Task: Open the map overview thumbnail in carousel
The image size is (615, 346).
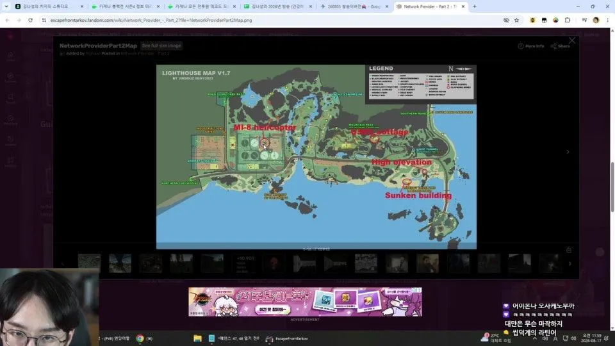Action: point(366,263)
